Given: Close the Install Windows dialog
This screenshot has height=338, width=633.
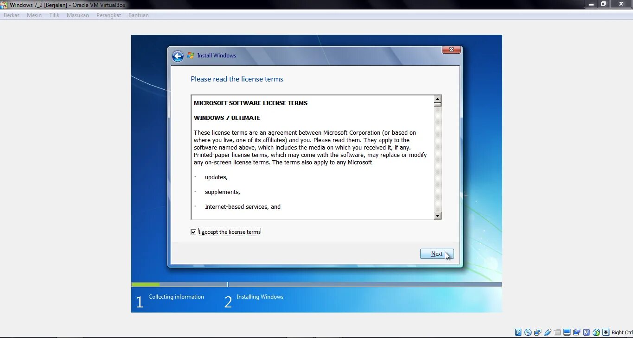Looking at the screenshot, I should (x=451, y=50).
